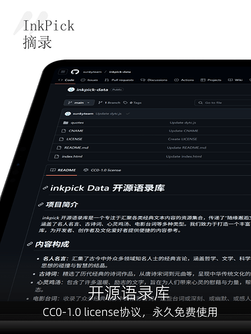Switch to the Projects tab
Screen dimensions: 251x334
point(211,80)
